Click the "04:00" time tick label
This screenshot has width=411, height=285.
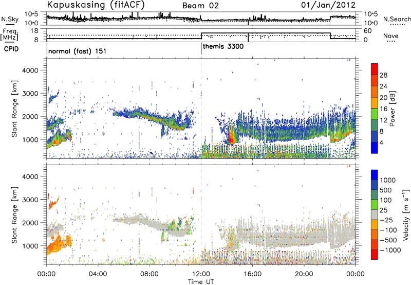click(98, 274)
